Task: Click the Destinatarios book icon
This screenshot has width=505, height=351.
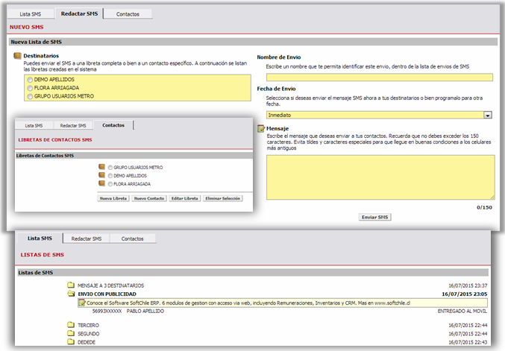Action: (x=17, y=56)
